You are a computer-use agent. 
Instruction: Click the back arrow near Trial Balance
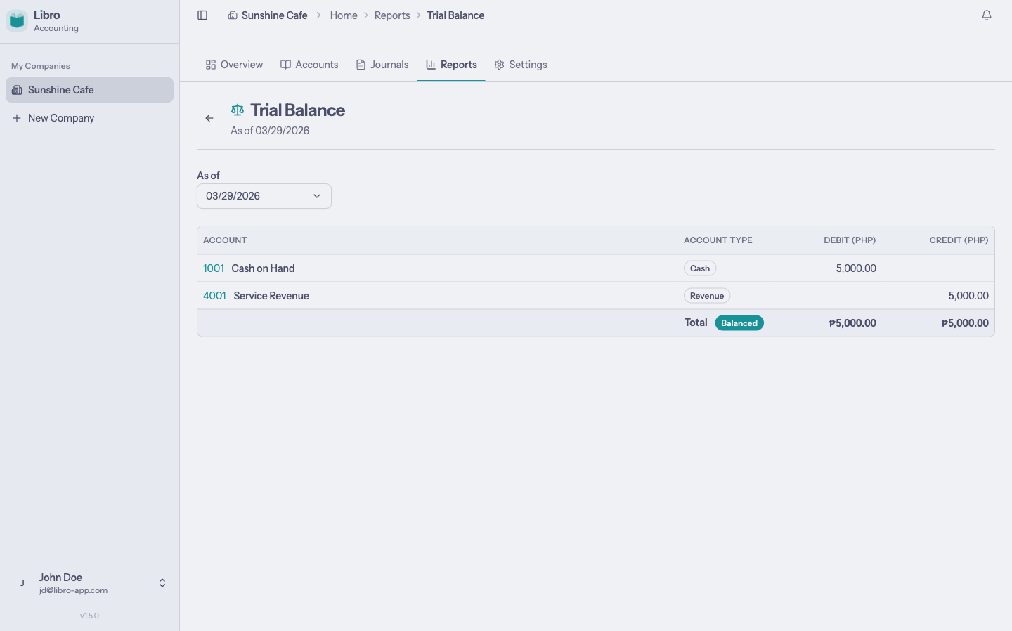pos(209,118)
